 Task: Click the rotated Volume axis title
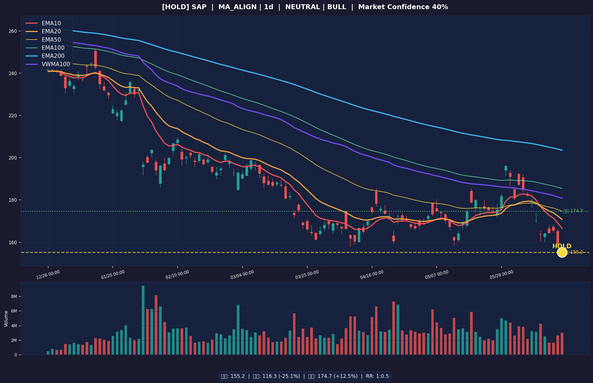click(6, 319)
